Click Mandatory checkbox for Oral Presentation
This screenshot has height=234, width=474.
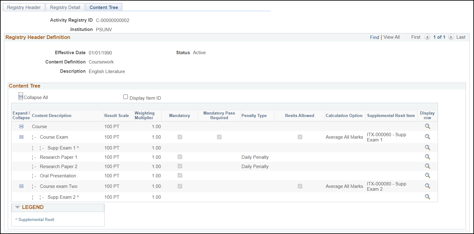click(180, 175)
